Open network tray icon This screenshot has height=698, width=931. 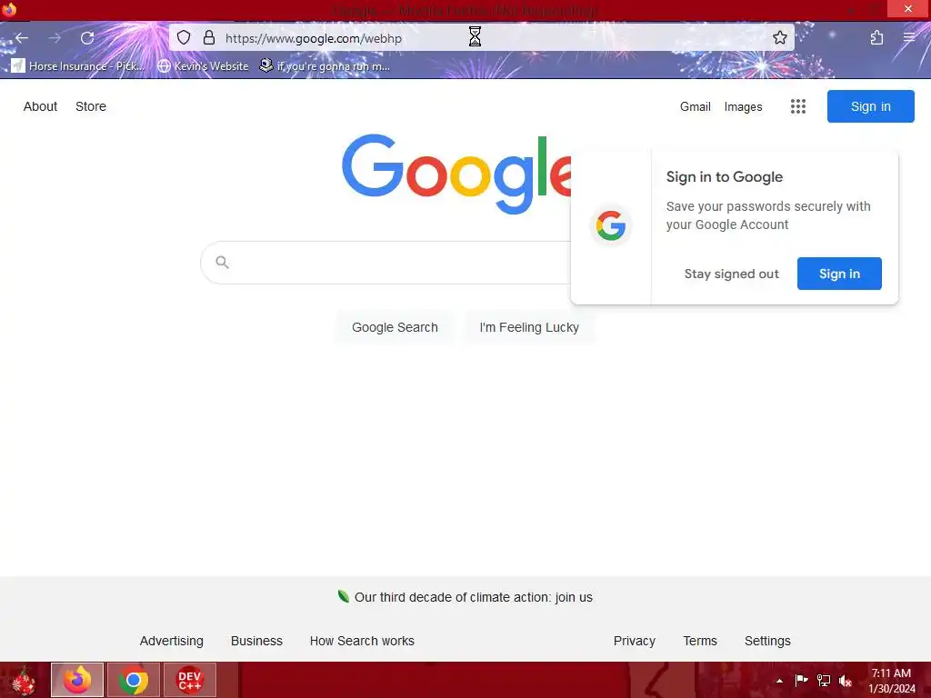point(824,681)
